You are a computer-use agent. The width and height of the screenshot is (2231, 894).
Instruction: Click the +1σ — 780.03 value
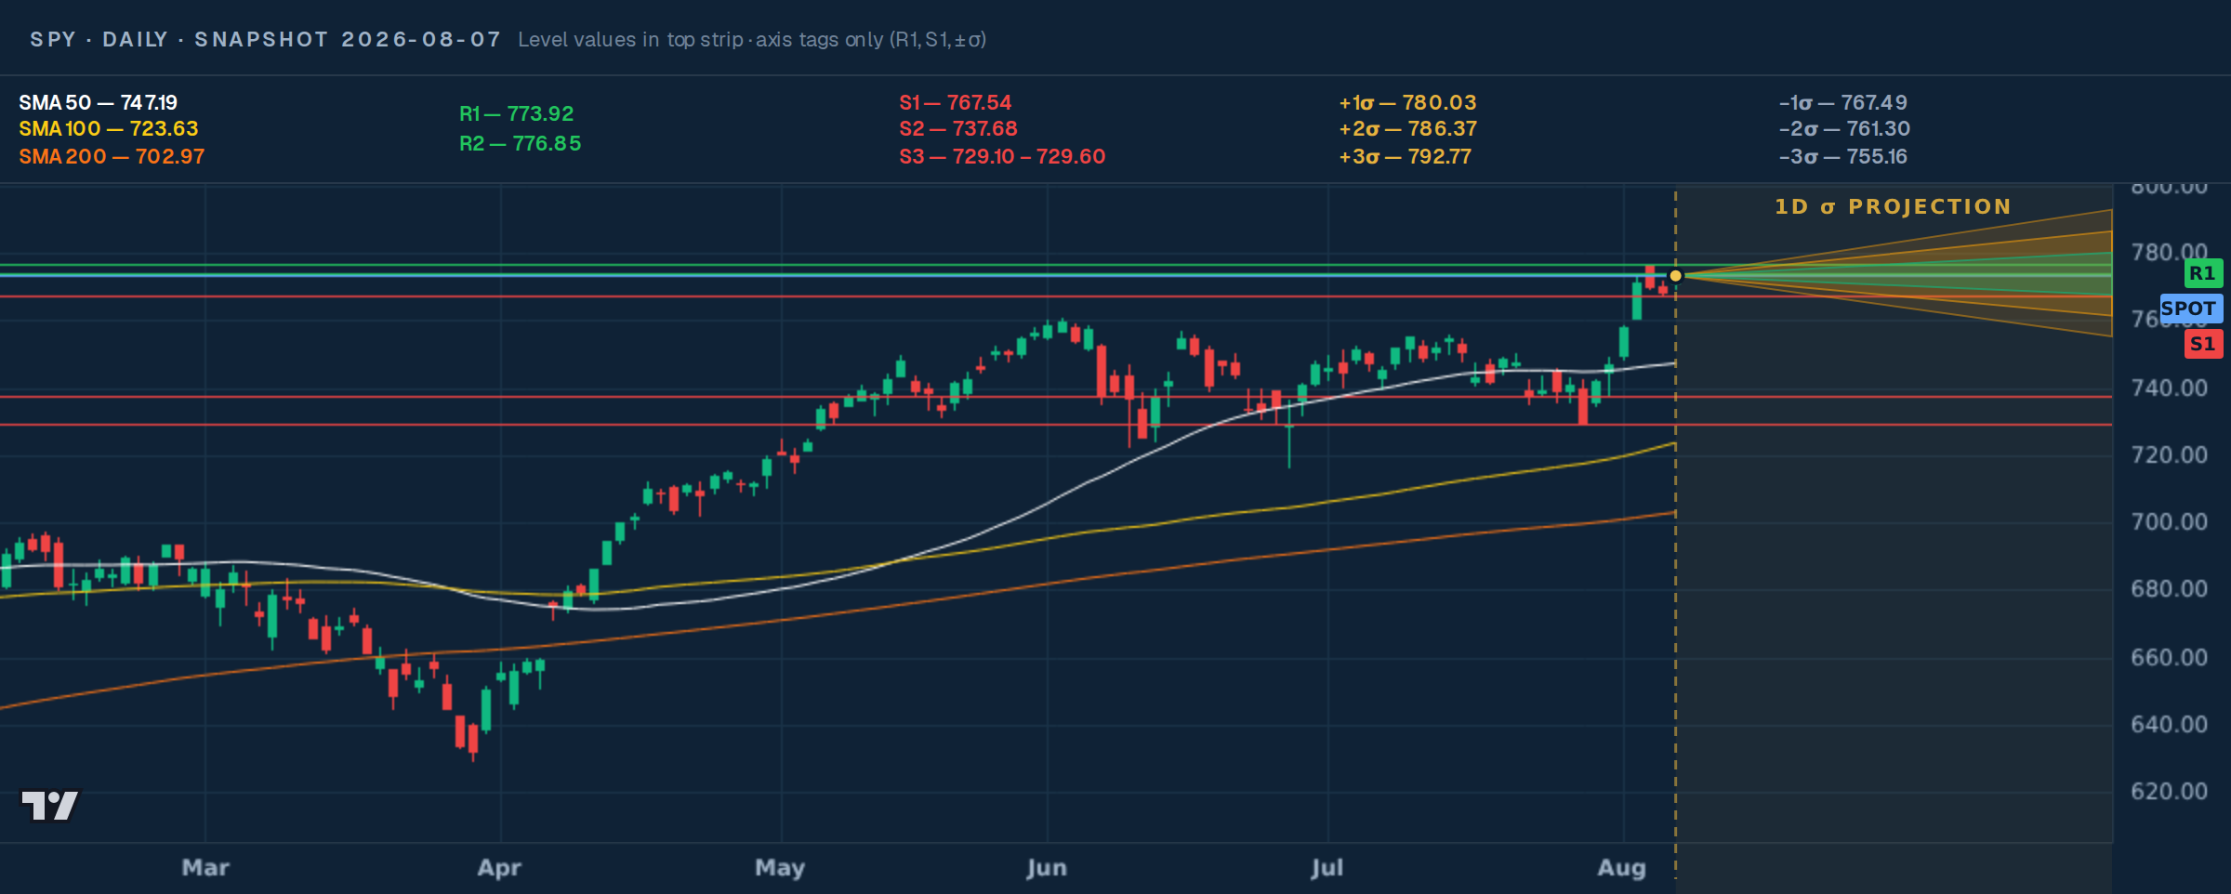(x=1407, y=102)
